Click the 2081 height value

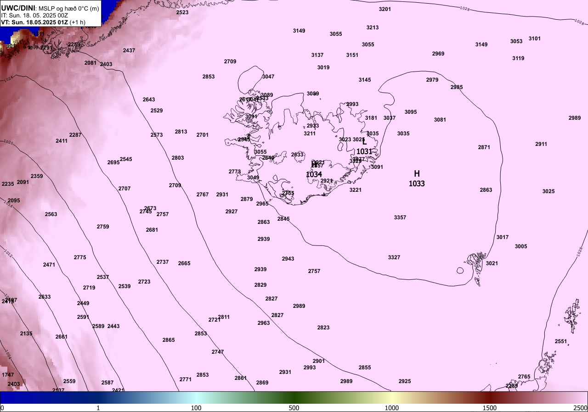pyautogui.click(x=90, y=63)
